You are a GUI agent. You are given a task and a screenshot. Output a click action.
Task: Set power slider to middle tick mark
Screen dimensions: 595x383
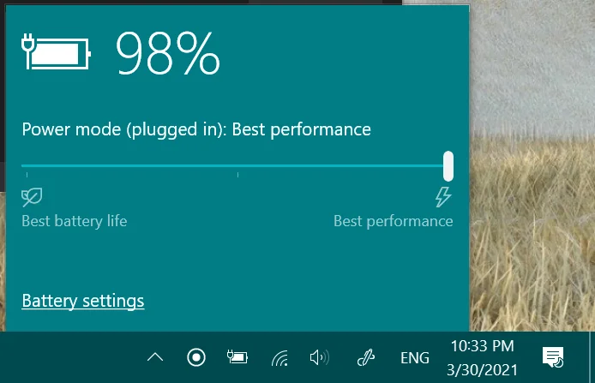click(x=238, y=166)
